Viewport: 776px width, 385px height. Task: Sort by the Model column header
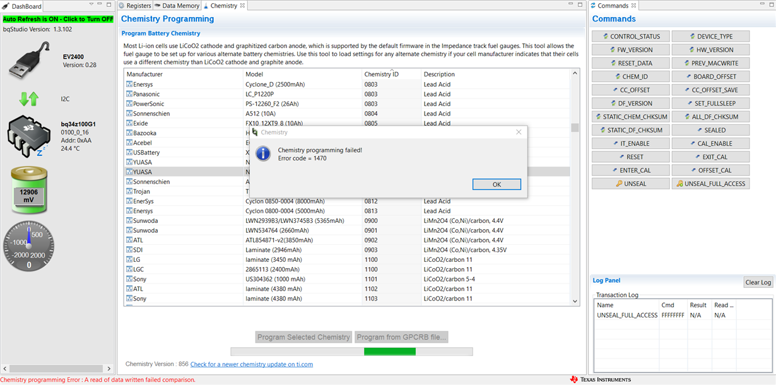(303, 74)
